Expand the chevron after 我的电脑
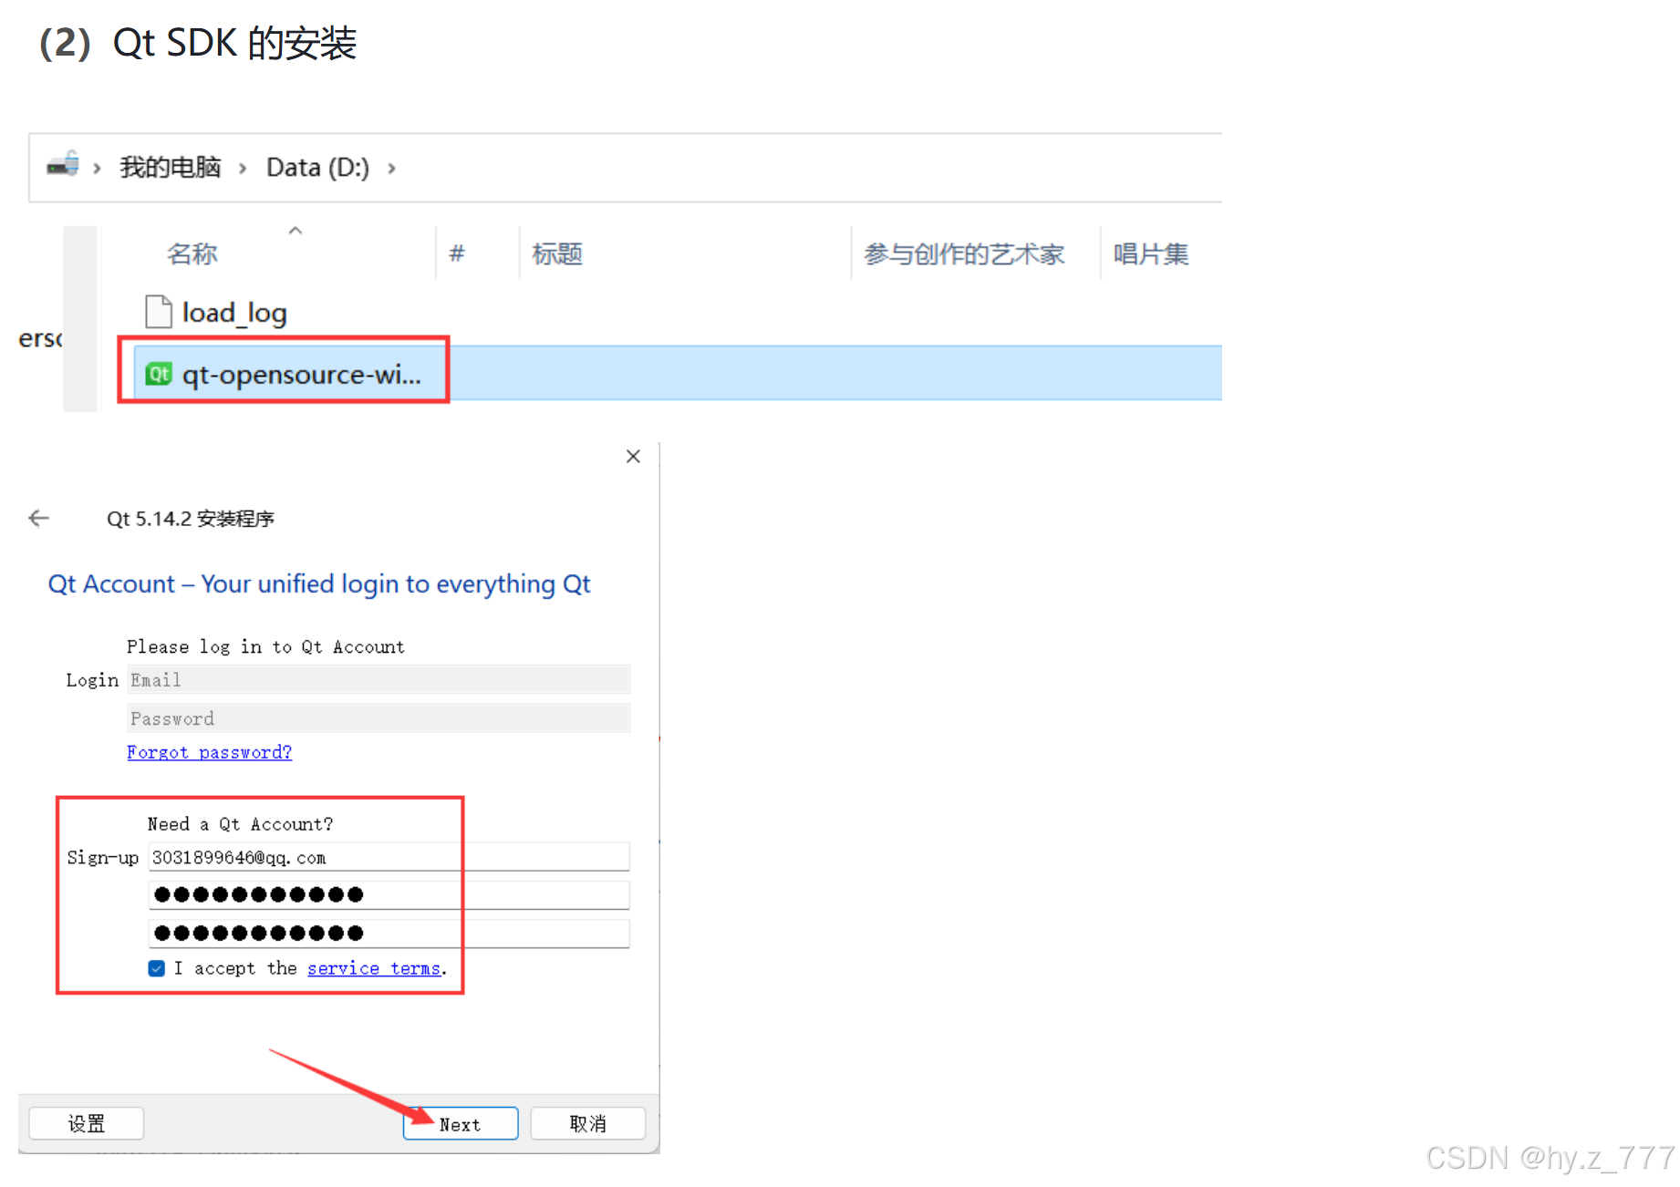This screenshot has height=1187, width=1680. (243, 168)
